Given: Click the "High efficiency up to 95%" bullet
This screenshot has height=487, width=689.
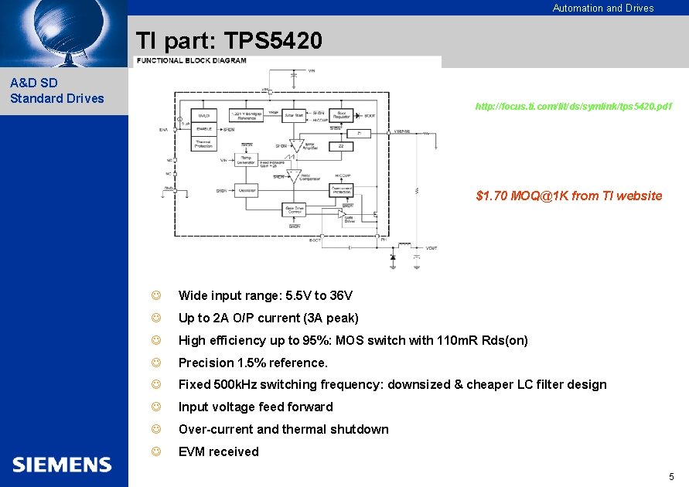Looking at the screenshot, I should pos(353,340).
